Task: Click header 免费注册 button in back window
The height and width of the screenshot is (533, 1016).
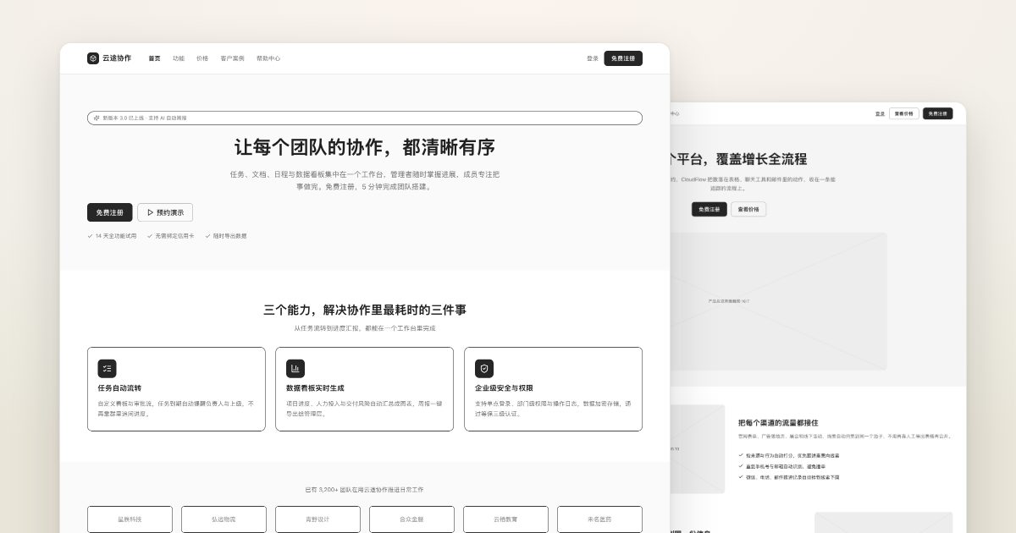Action: click(x=937, y=113)
